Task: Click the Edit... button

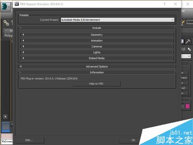Action: click(x=29, y=140)
